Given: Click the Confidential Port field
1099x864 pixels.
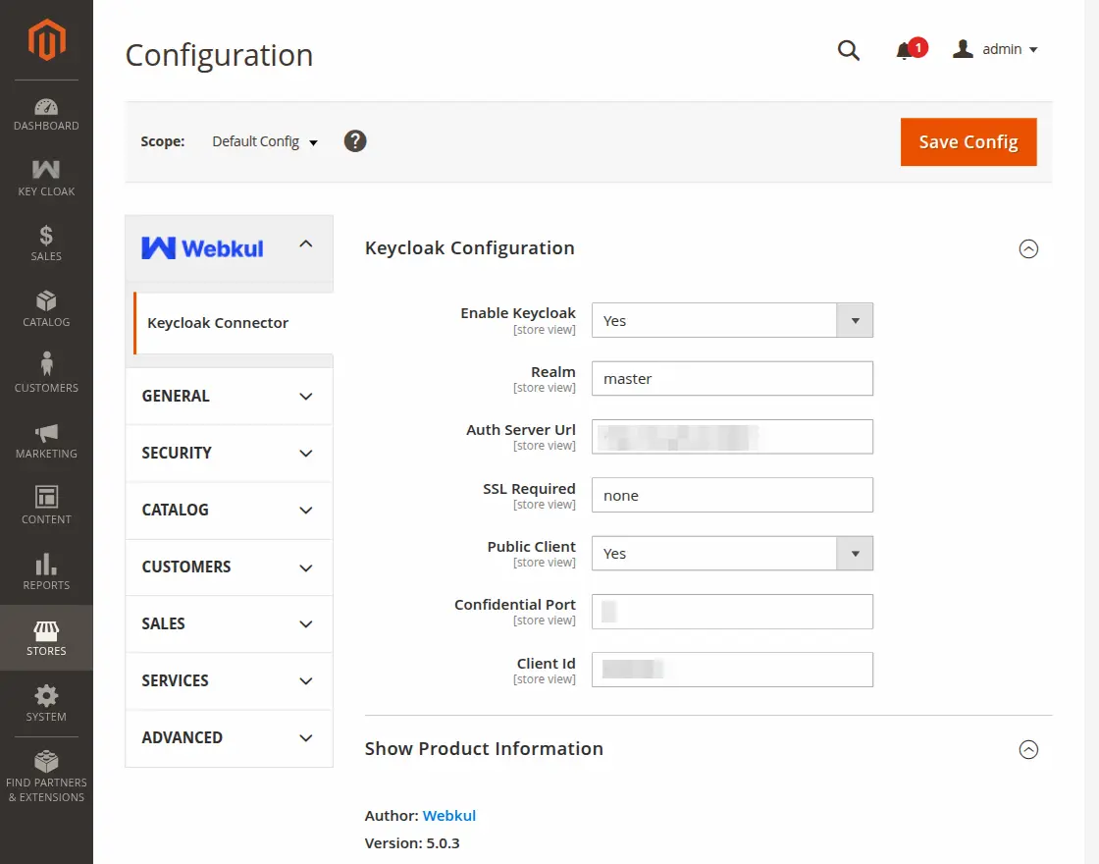Looking at the screenshot, I should 732,612.
